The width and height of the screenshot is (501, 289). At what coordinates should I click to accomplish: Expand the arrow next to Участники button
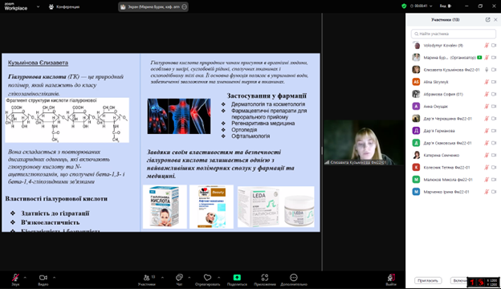coord(162,278)
